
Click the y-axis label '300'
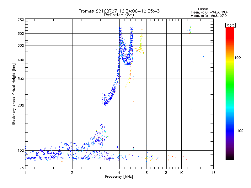pyautogui.click(x=21, y=79)
